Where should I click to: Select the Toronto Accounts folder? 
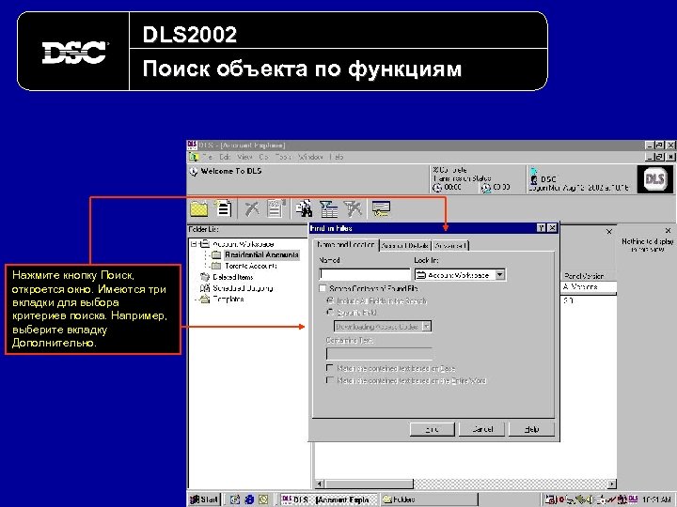[x=251, y=266]
